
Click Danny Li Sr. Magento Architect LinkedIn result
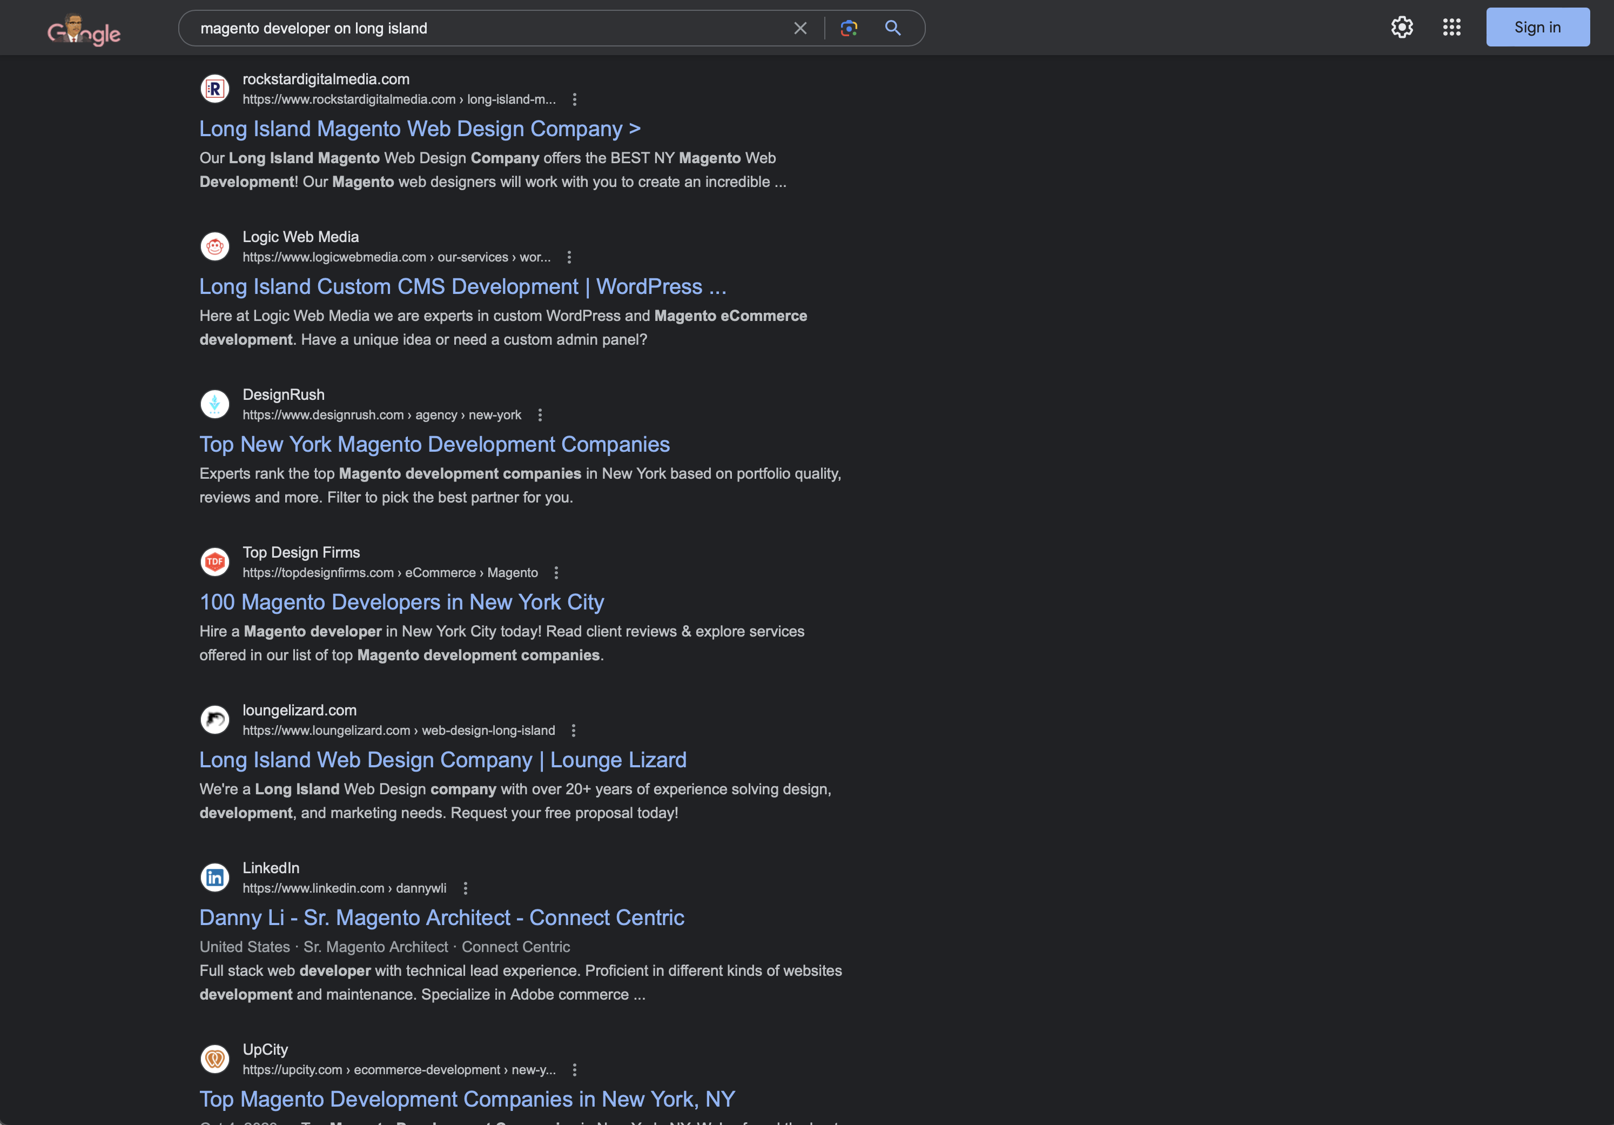440,916
